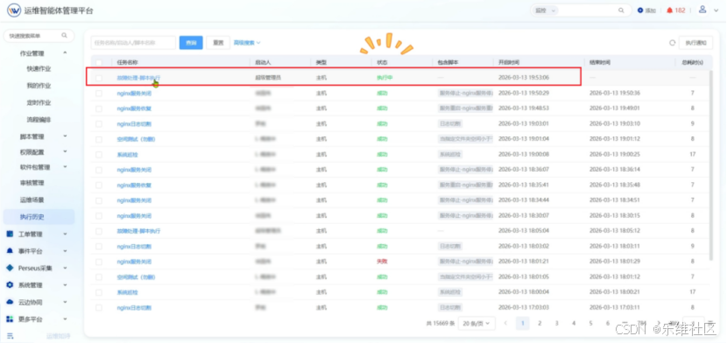Image resolution: width=727 pixels, height=343 pixels.
Task: Expand the 权限配置 menu group
Action: (x=65, y=152)
